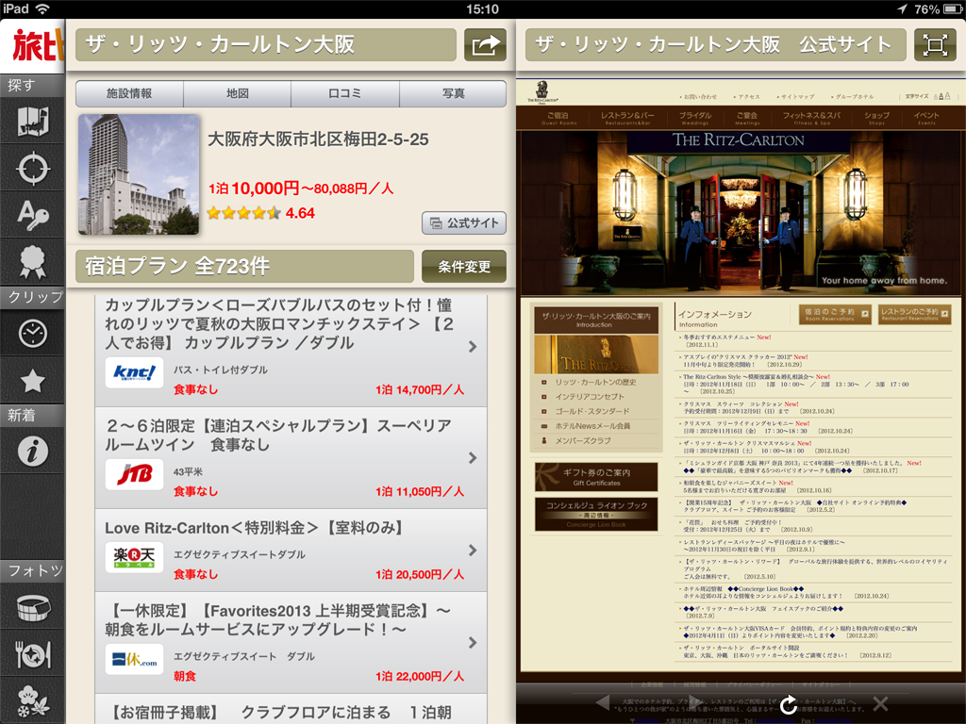Viewport: 966px width, 724px height.
Task: Expand the 一休限定 Favorites2013 plan chevron
Action: (x=473, y=642)
